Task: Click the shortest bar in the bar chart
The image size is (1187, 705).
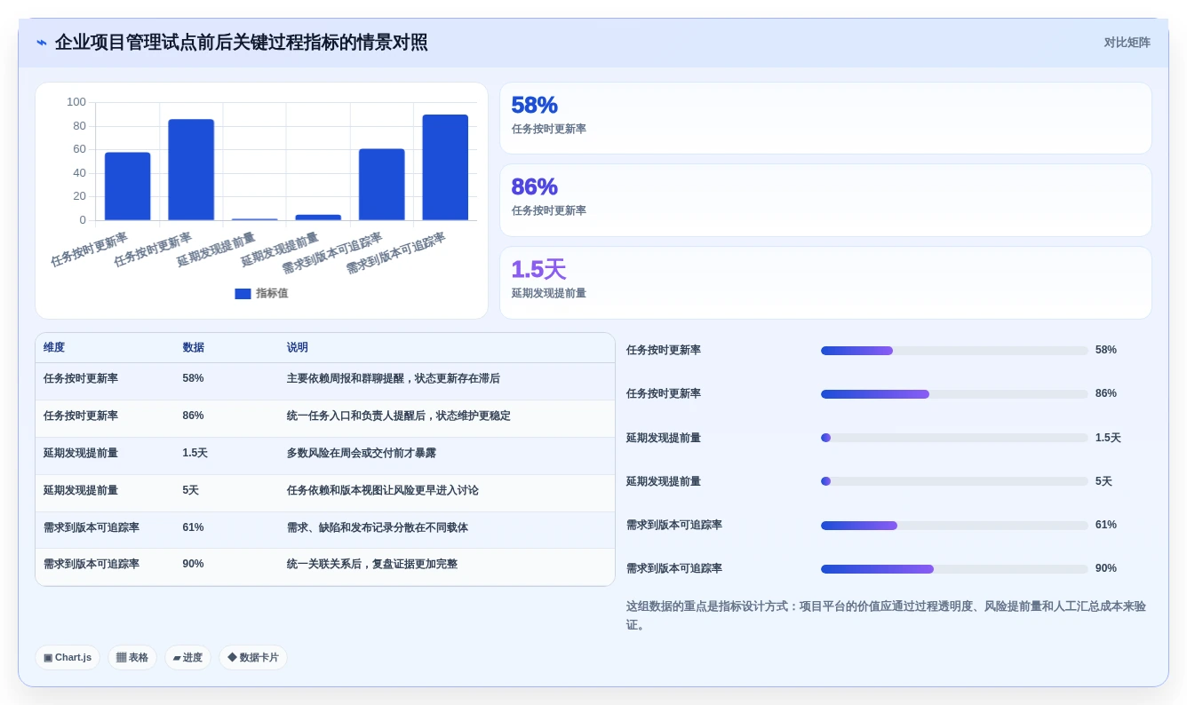Action: point(255,218)
